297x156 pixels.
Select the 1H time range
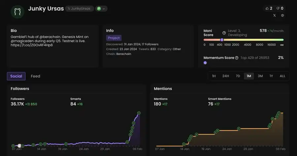pyautogui.click(x=214, y=76)
